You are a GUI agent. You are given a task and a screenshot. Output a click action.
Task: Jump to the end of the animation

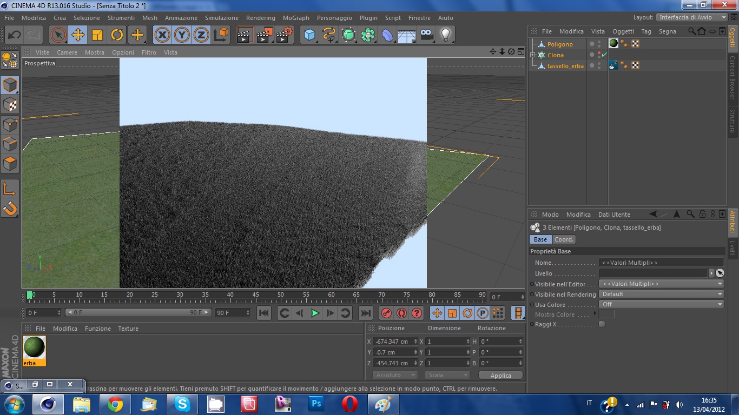366,313
